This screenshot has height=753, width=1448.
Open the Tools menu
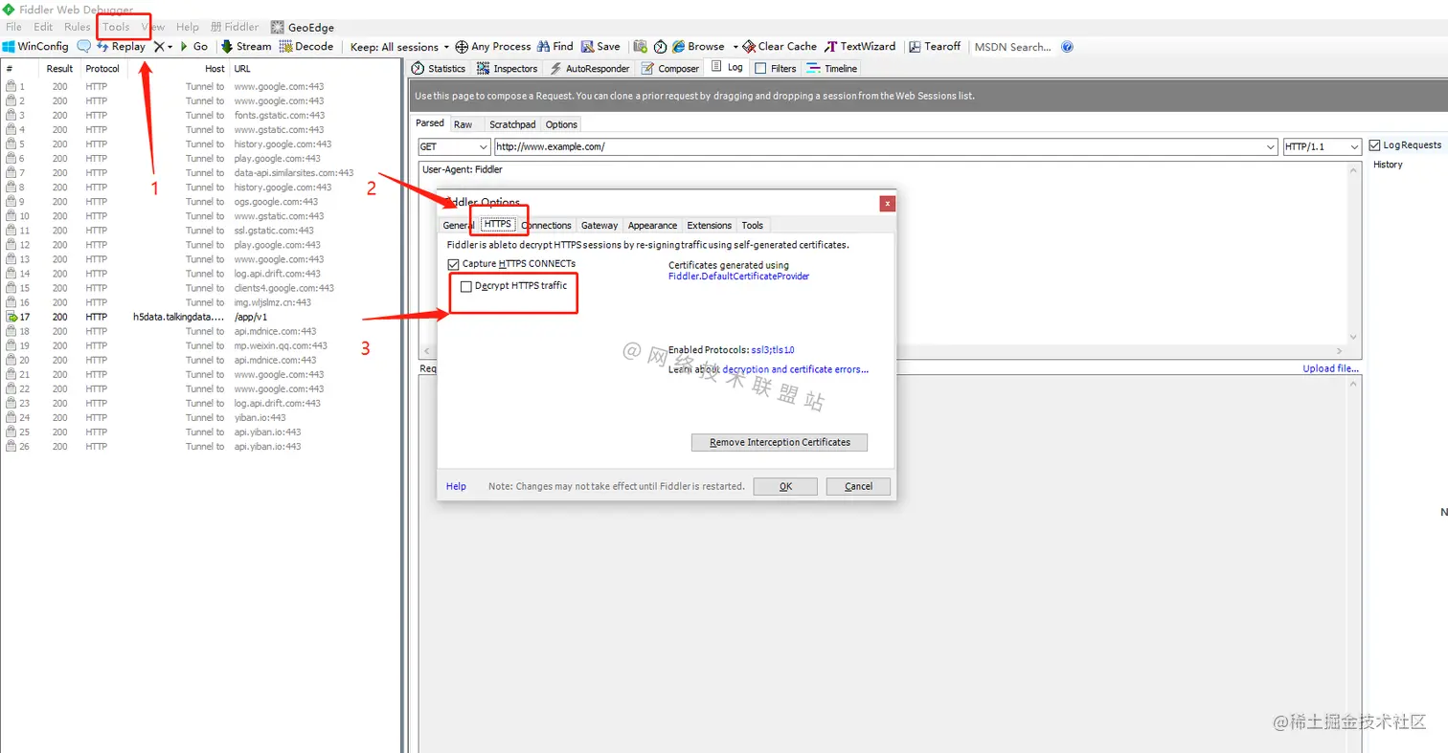click(116, 28)
